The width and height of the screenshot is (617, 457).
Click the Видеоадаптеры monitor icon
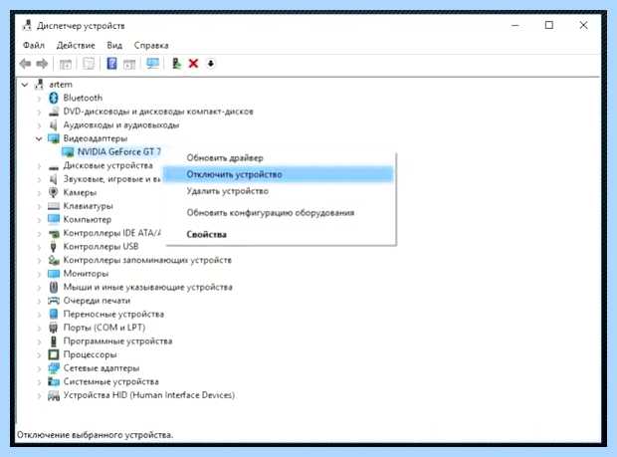(x=54, y=138)
